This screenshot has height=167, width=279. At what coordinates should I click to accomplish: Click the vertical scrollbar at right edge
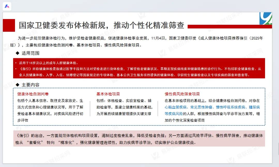pos(278,149)
